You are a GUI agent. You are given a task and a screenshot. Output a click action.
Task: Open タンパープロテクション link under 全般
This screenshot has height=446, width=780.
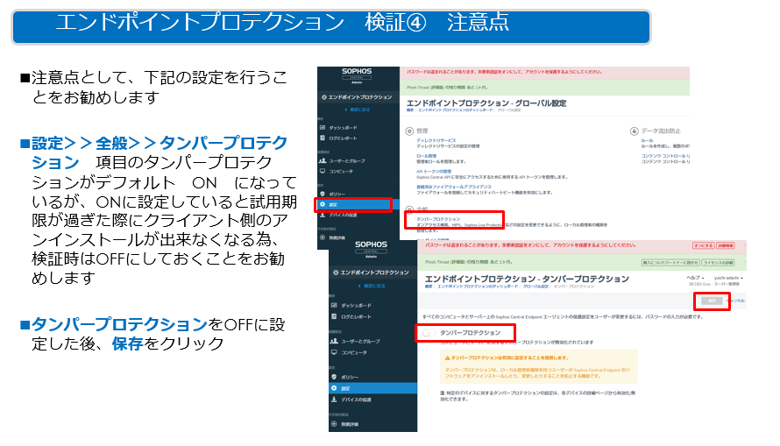point(438,219)
